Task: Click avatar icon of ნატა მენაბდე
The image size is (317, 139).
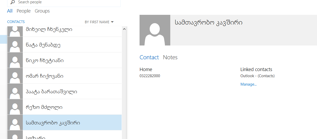Action: pos(15,45)
